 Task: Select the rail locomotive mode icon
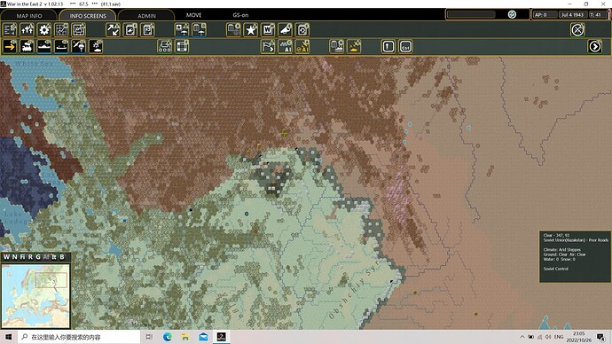pos(27,46)
